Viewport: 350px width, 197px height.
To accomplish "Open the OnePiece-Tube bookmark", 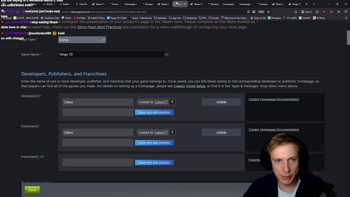I will (50, 18).
